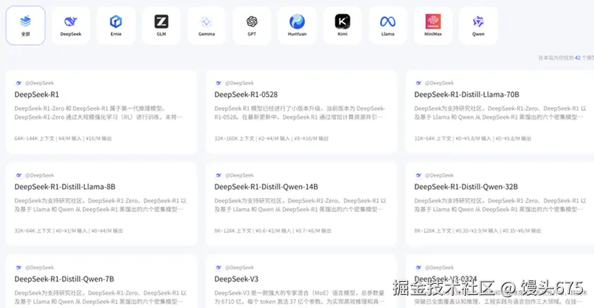Open DeepSeek-R1-Distill-Qwen-32B model title
Screen dimensions: 594x308
[x=466, y=187]
